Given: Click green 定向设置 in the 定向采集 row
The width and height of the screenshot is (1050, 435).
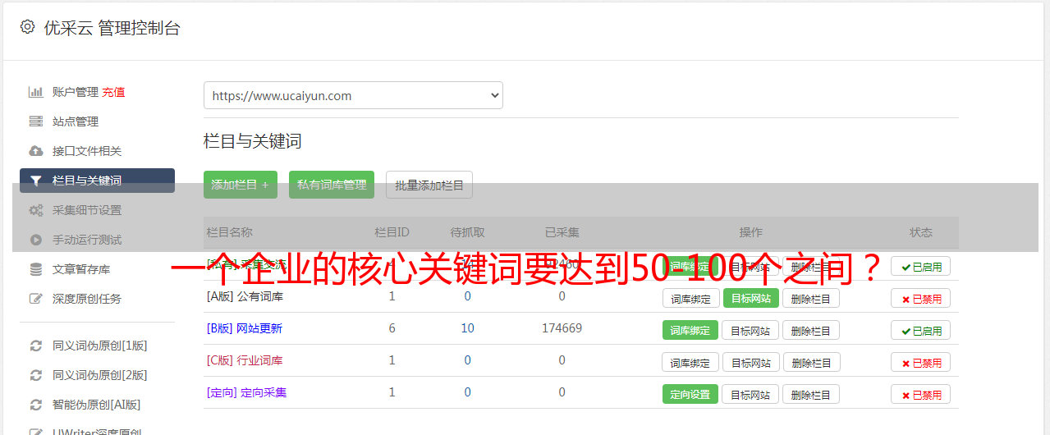Looking at the screenshot, I should tap(690, 394).
